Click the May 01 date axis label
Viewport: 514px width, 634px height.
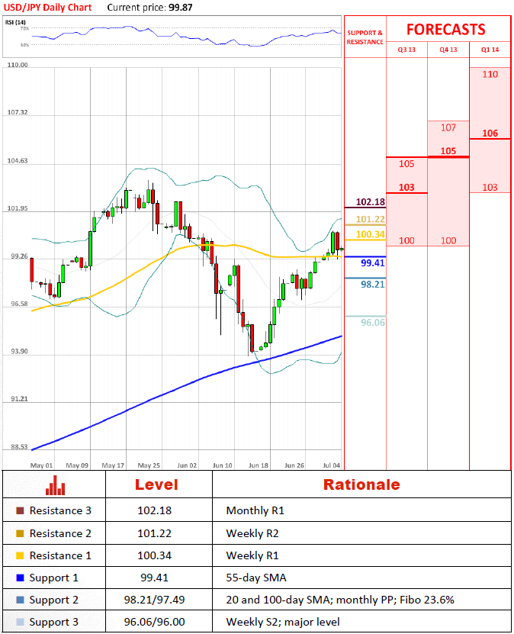(x=42, y=465)
